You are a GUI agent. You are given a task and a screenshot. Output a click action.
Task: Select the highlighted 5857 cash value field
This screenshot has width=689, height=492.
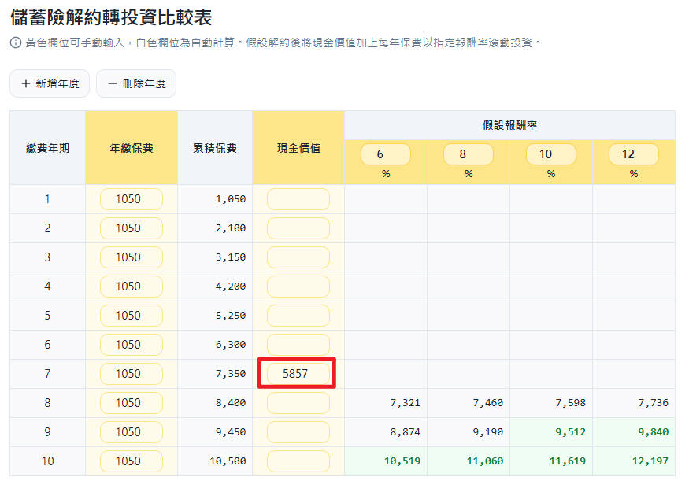pyautogui.click(x=297, y=373)
